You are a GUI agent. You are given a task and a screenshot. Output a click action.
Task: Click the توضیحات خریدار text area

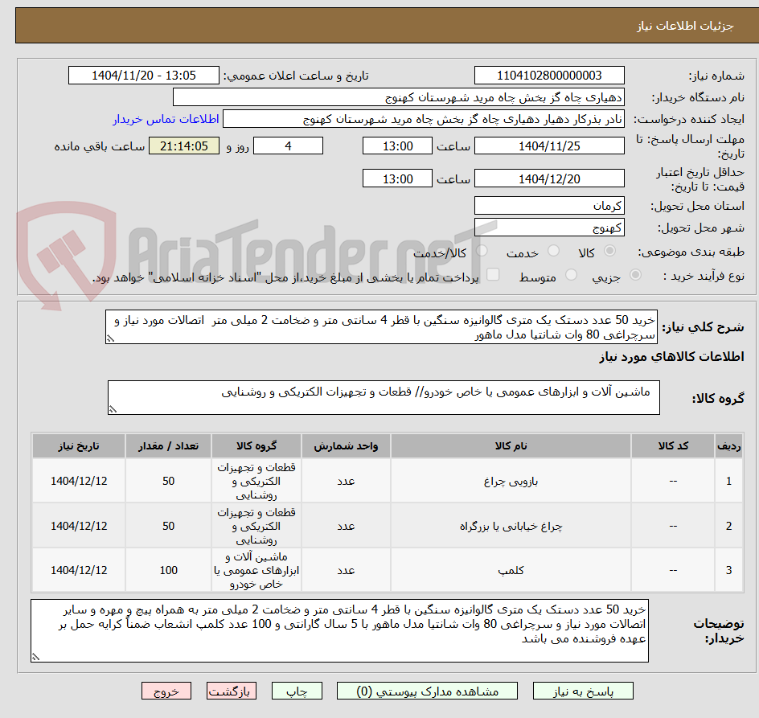(339, 631)
